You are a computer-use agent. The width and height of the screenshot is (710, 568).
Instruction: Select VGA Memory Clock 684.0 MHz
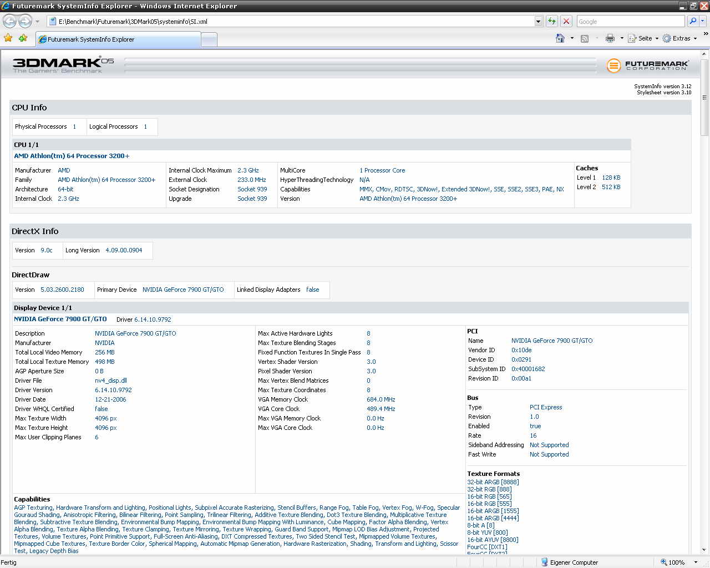coord(381,399)
